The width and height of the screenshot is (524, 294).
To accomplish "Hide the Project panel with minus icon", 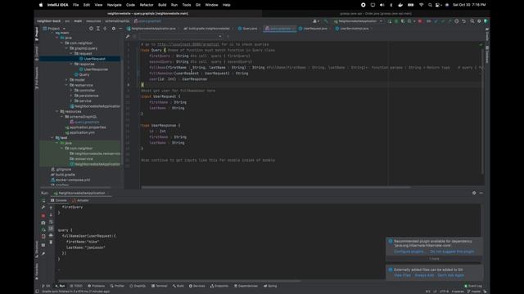I will coord(120,29).
